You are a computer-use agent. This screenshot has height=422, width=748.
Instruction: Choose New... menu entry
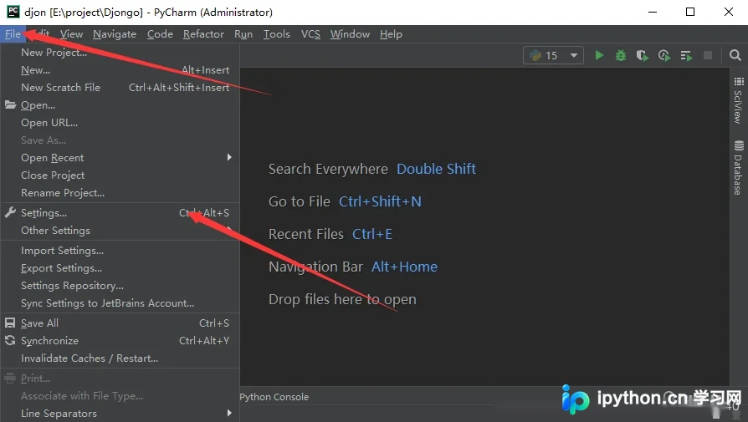click(120, 70)
